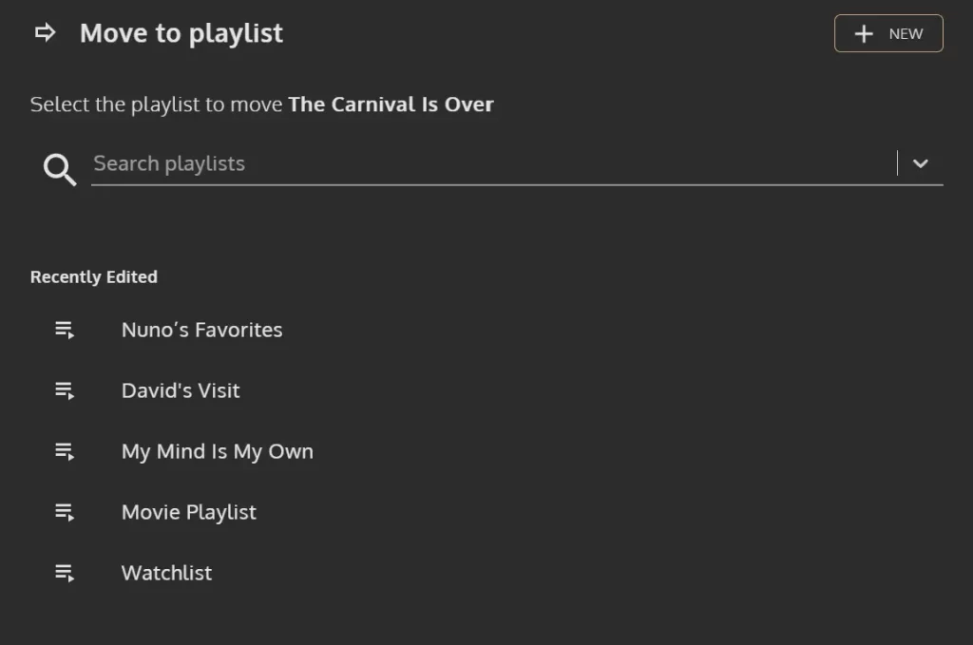Focus the Search playlists input field
Viewport: 973px width, 645px height.
(493, 163)
